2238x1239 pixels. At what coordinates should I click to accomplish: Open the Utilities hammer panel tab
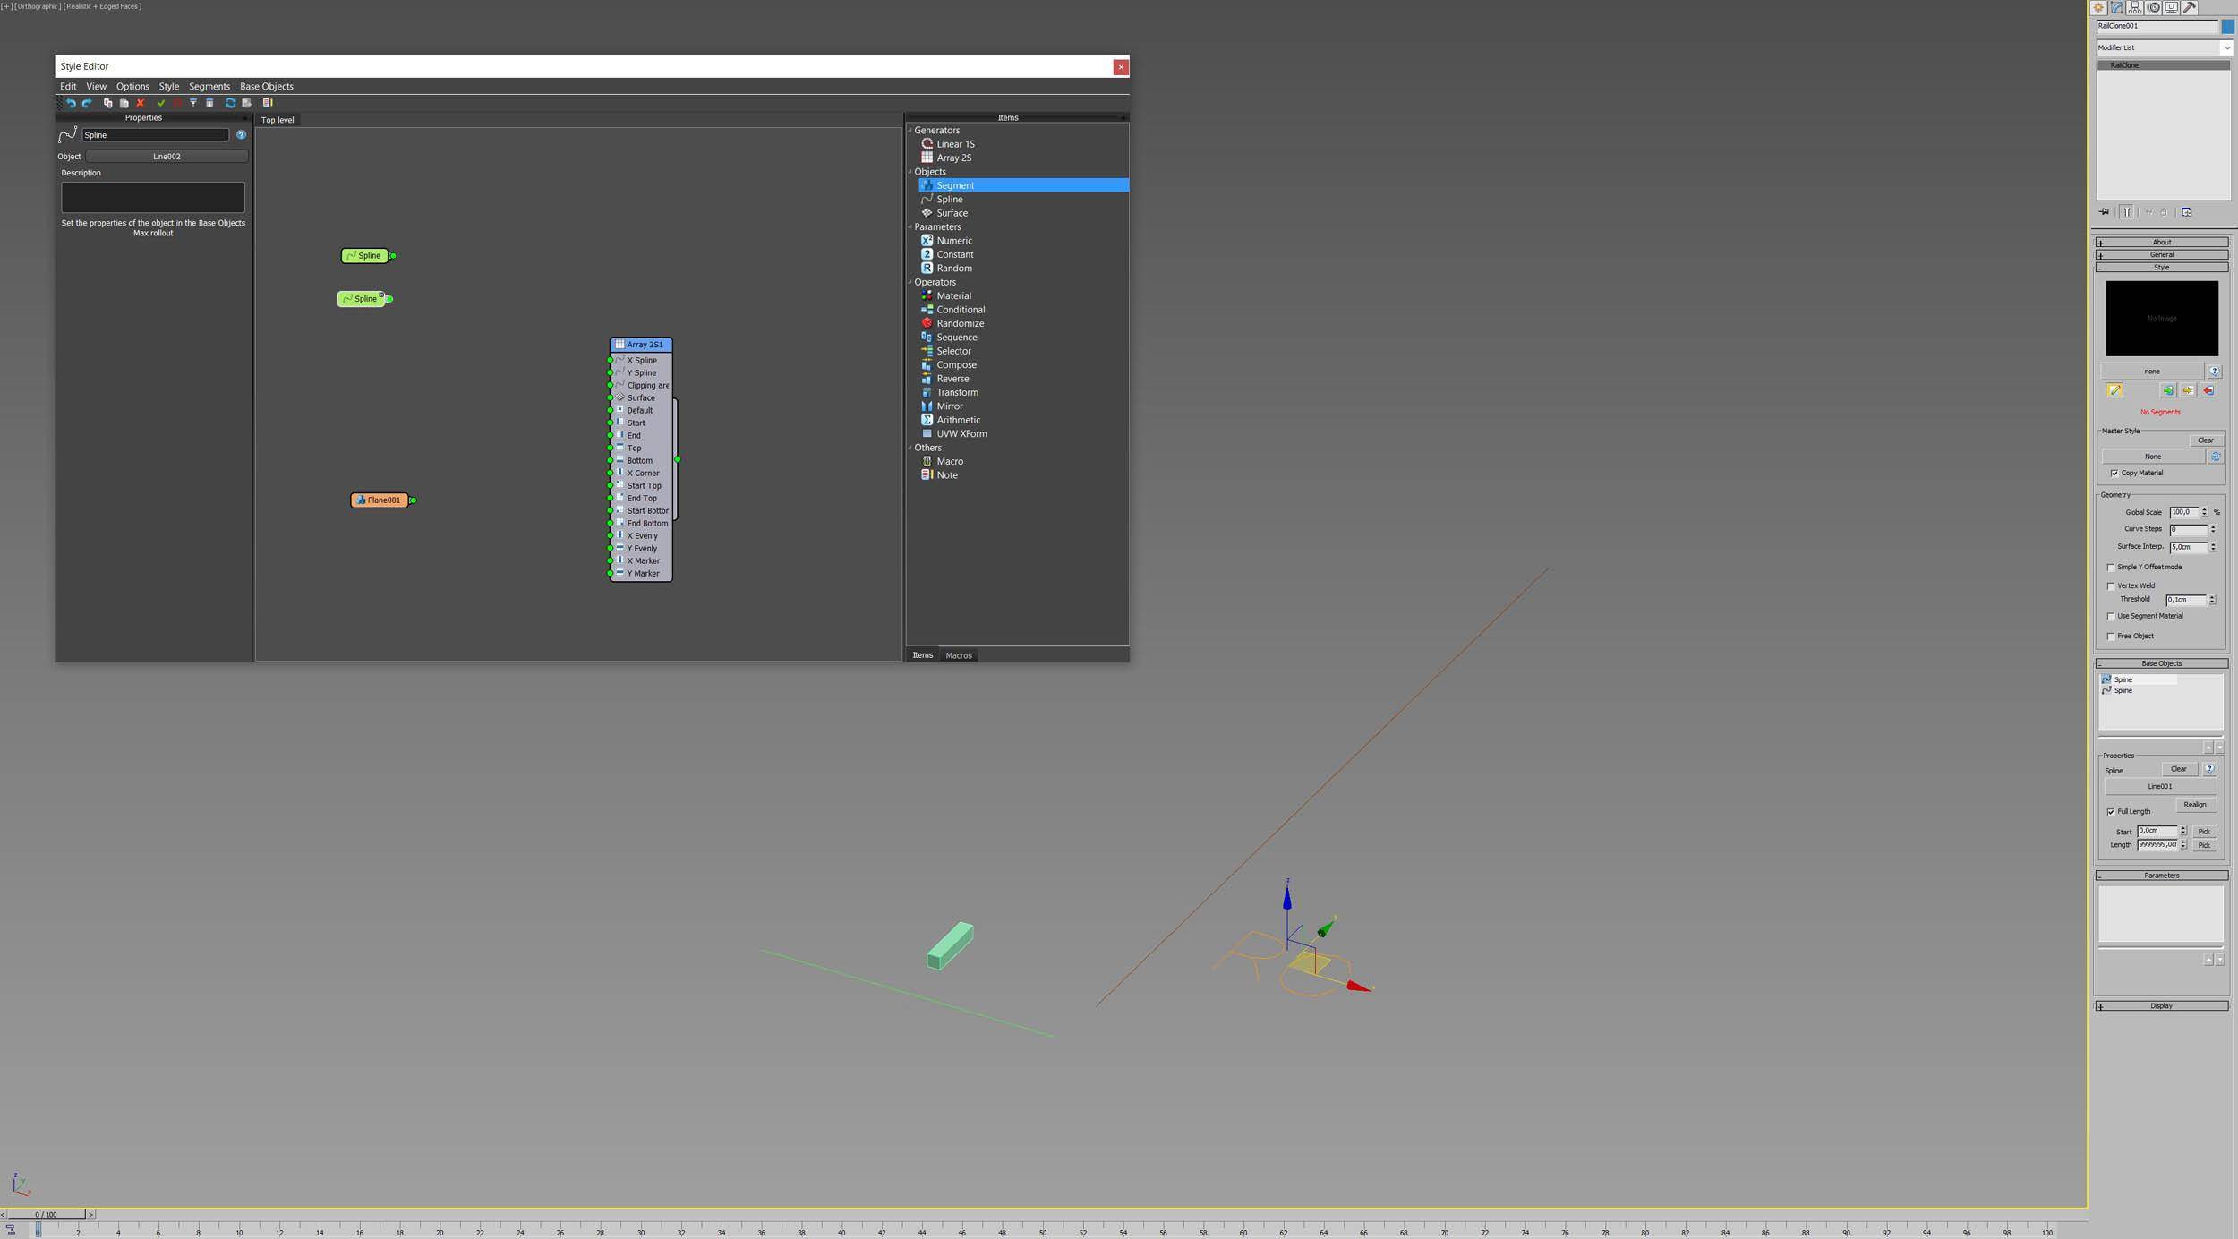[x=2190, y=7]
